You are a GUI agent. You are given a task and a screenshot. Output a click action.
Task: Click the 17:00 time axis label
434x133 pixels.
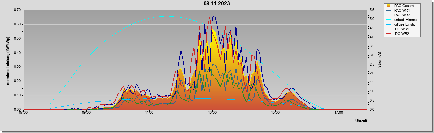[339, 113]
